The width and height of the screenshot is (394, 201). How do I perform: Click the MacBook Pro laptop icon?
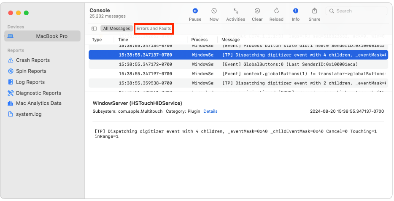(10, 36)
